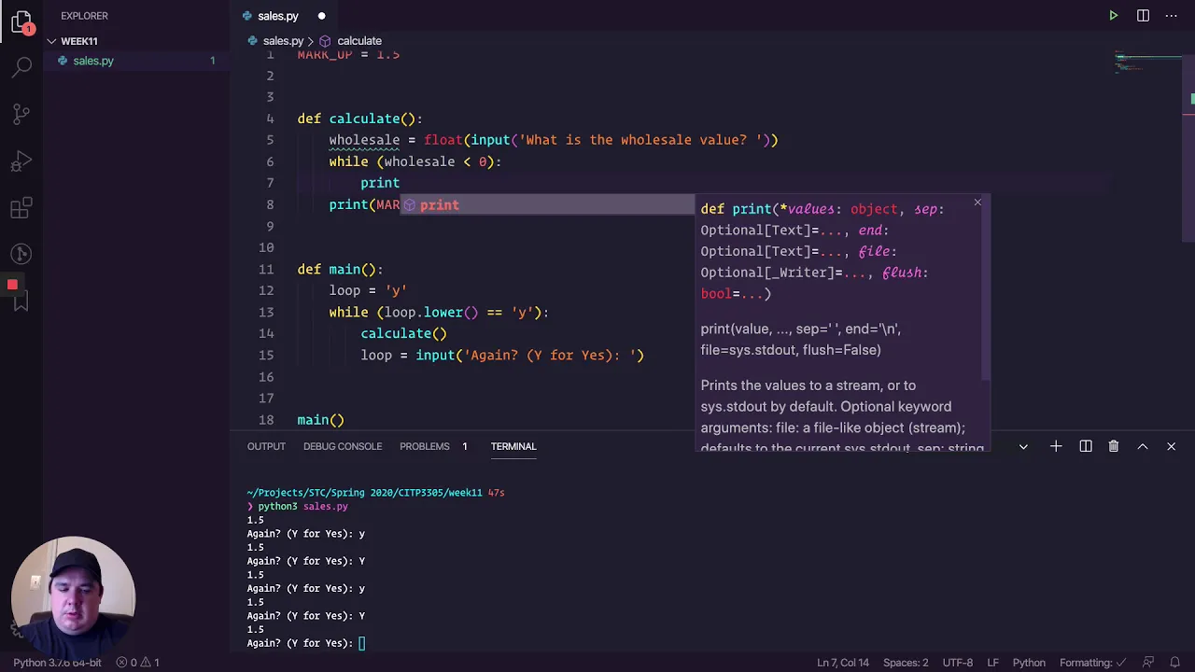The image size is (1195, 672).
Task: Click the unsaved dot on sales.py tab
Action: pos(321,16)
